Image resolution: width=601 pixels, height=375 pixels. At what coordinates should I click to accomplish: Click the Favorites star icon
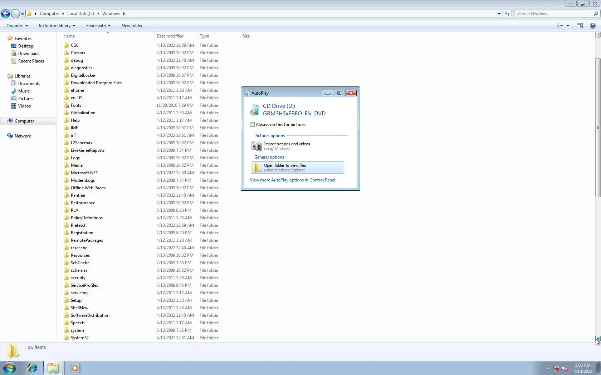click(x=10, y=38)
